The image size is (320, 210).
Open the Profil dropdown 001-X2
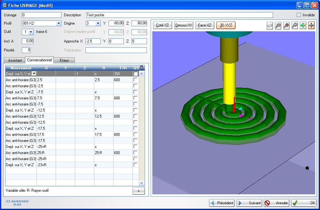(59, 23)
